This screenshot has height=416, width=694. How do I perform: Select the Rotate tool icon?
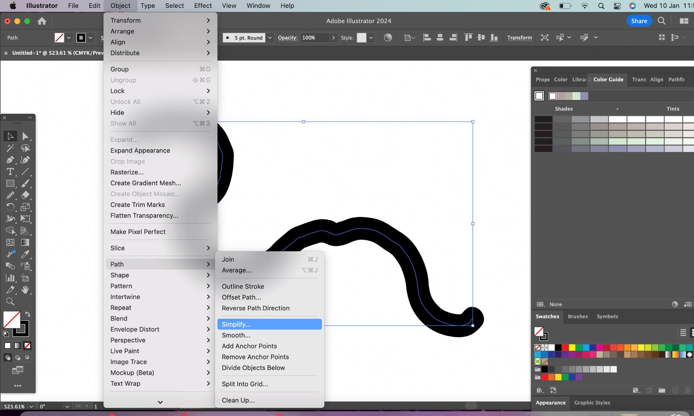point(10,207)
